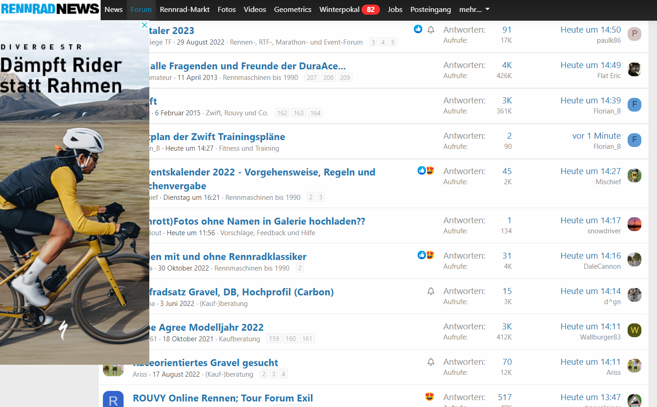This screenshot has width=657, height=407.
Task: Open paulk86's avatar with letter P
Action: [x=634, y=34]
